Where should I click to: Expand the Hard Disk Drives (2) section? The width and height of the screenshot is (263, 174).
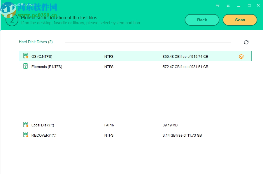(36, 42)
